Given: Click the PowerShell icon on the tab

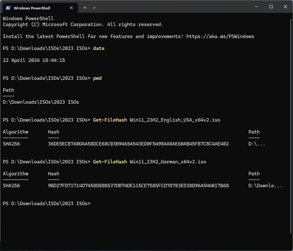Looking at the screenshot, I should pos(8,8).
